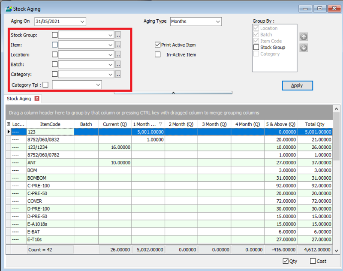Switch to the Stock Aging tab

pos(19,99)
